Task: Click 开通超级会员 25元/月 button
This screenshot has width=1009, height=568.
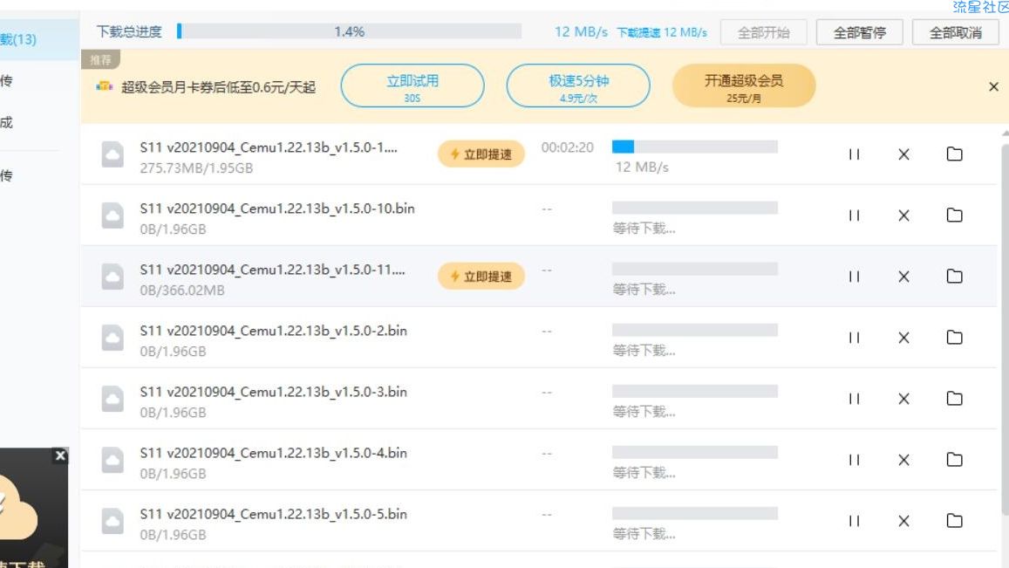Action: (744, 86)
